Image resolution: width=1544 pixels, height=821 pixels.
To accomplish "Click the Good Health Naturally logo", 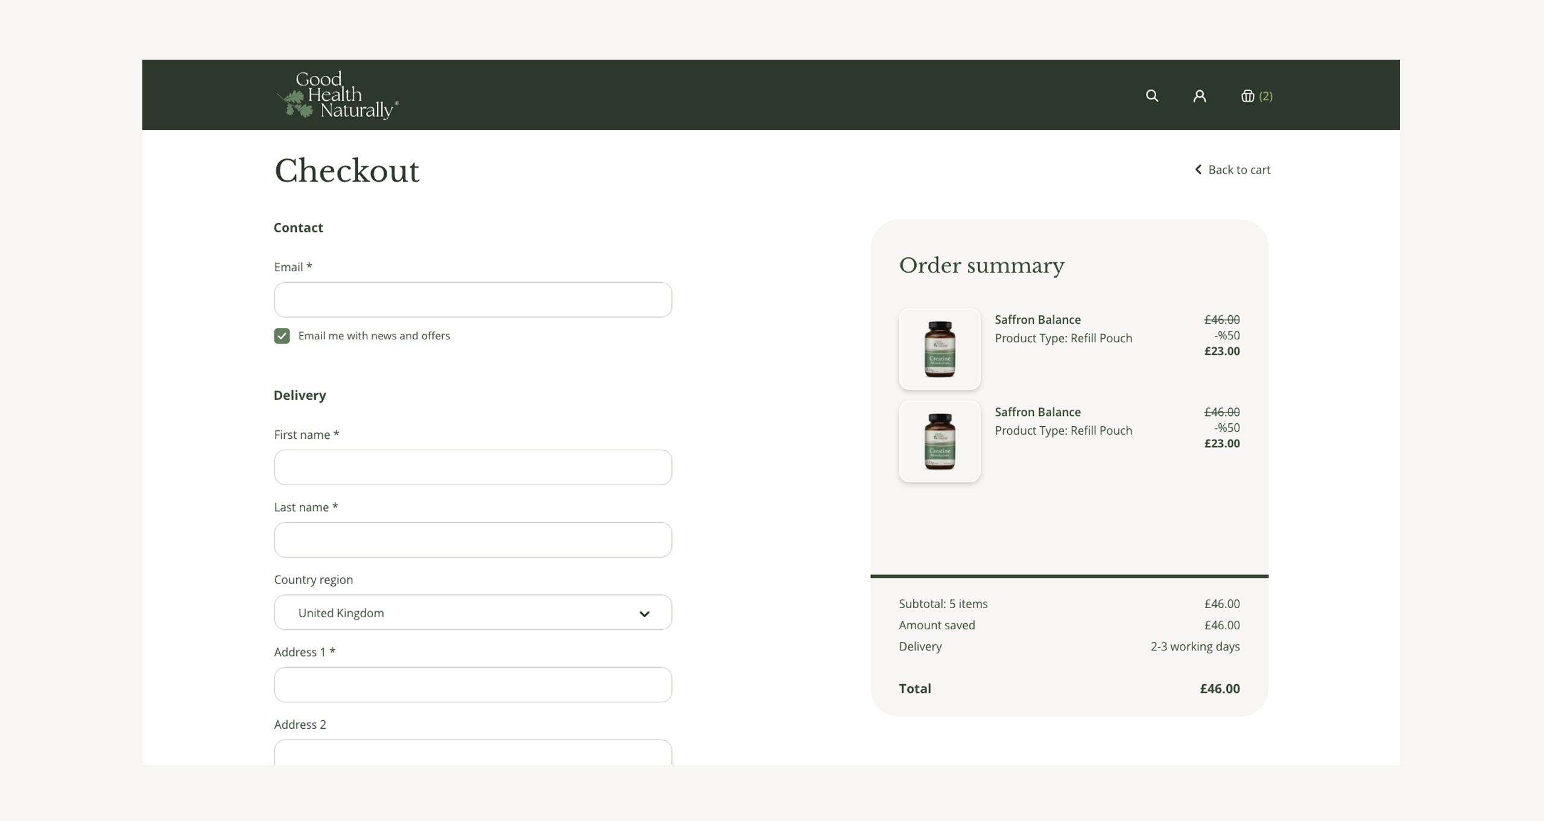I will [x=337, y=95].
